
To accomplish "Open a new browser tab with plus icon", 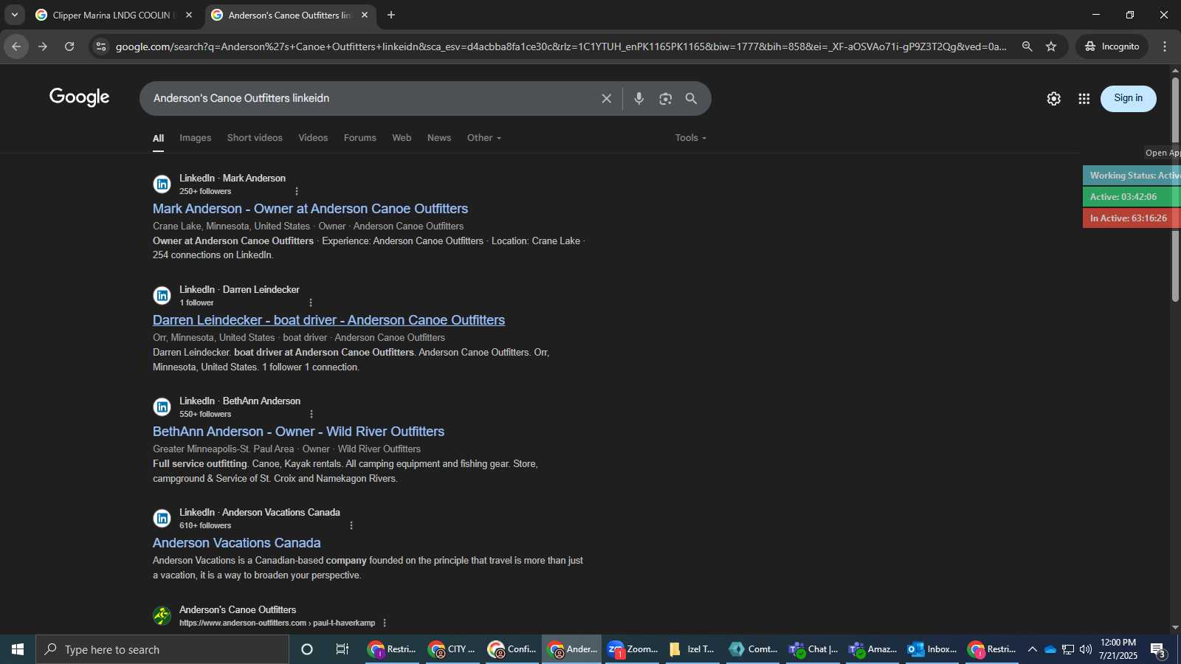I will [x=391, y=15].
